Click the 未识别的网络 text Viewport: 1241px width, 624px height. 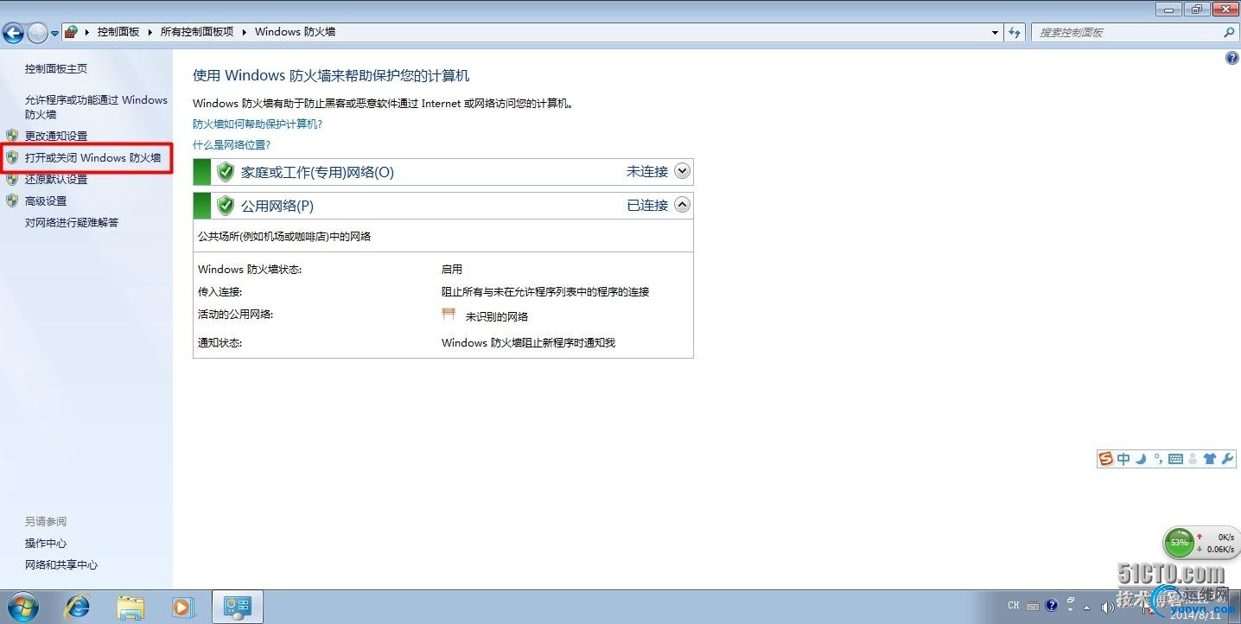coord(497,316)
